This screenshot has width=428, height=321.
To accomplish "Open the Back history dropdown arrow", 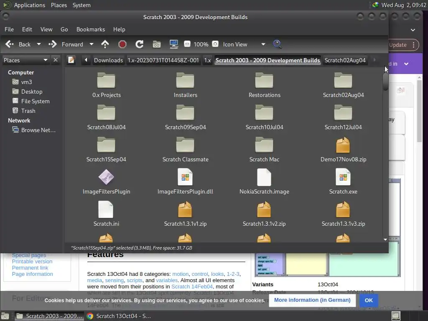I will (39, 44).
